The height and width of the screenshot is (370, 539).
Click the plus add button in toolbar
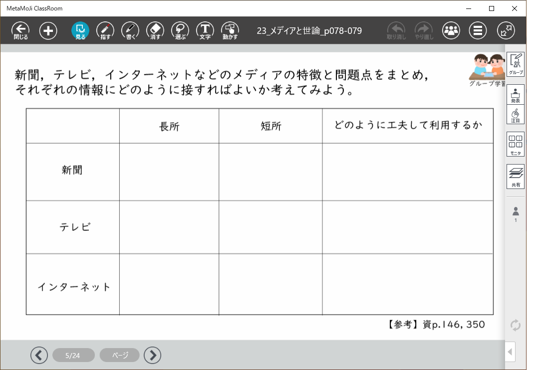48,30
